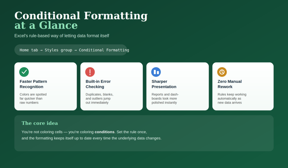Select the Faster Pattern Recognition heading
This screenshot has height=168, width=288.
point(33,84)
